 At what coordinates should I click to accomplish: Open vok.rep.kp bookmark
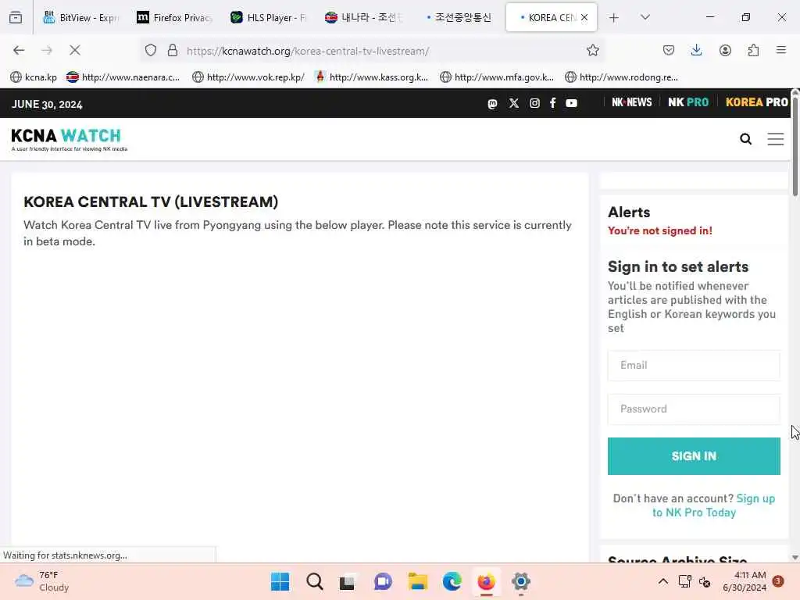pos(248,77)
